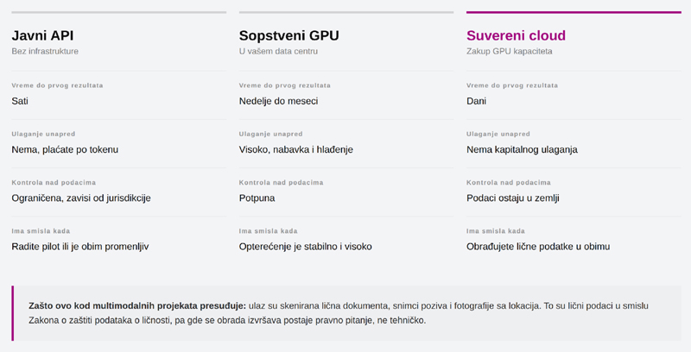Click 'Opterećenje je stabilno i visoko' text
The width and height of the screenshot is (691, 352).
click(x=306, y=247)
